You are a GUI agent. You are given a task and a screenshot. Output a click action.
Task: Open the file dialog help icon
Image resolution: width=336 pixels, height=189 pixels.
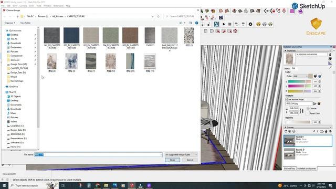pos(196,23)
